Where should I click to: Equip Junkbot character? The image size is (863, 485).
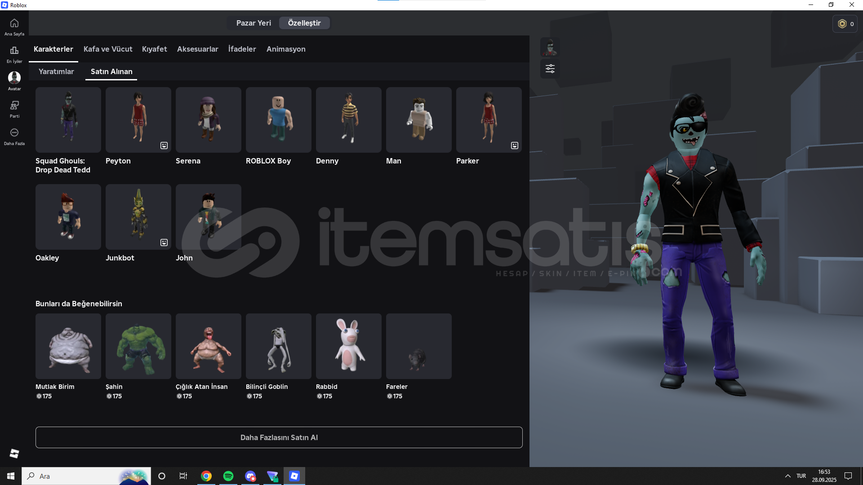pyautogui.click(x=138, y=217)
